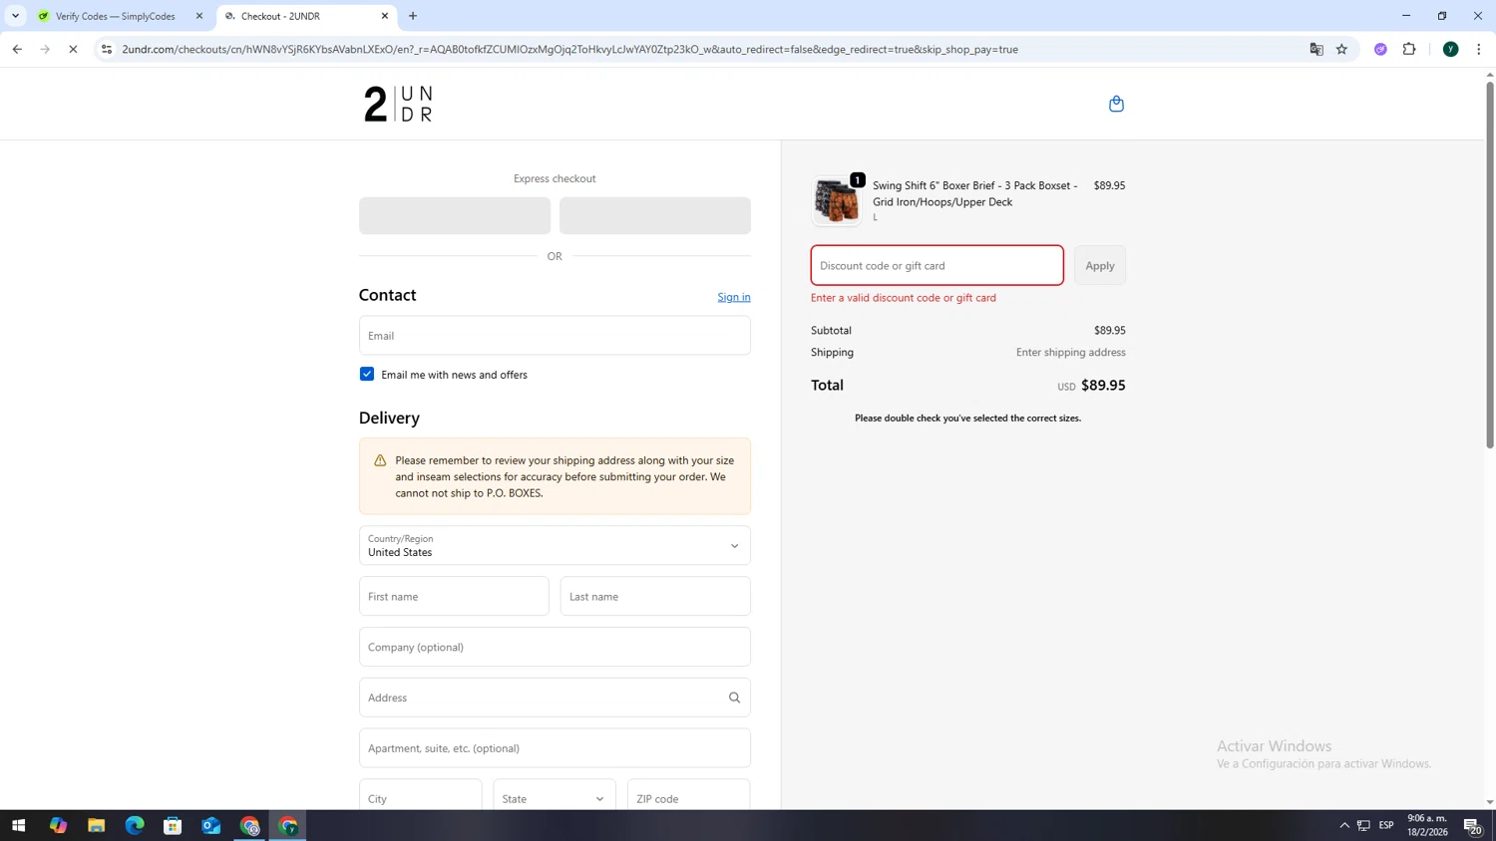This screenshot has width=1496, height=841.
Task: Click the Last name field
Action: click(655, 596)
